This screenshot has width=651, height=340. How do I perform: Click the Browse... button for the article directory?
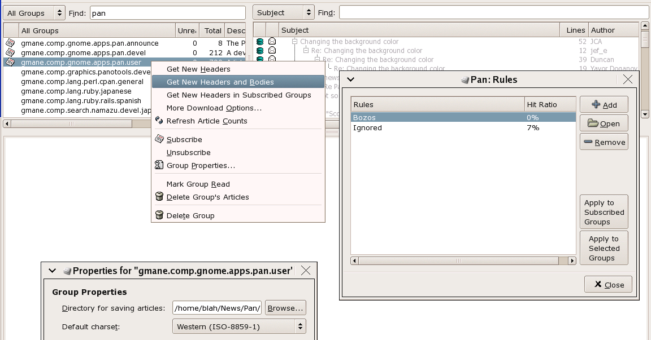[x=285, y=308]
